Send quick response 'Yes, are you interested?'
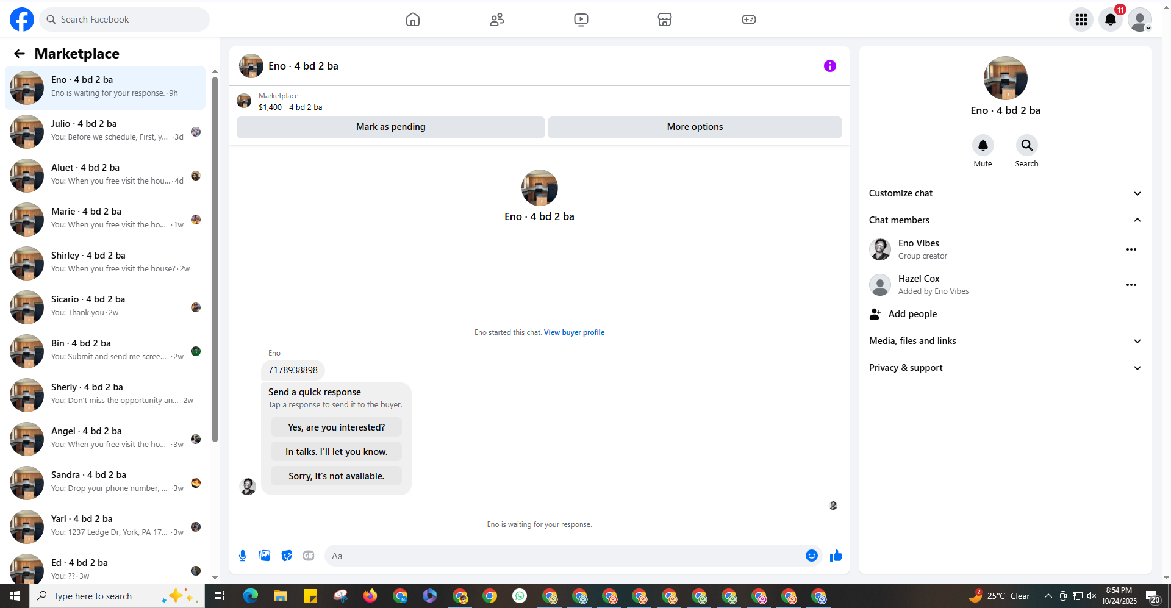1171x608 pixels. pos(337,427)
